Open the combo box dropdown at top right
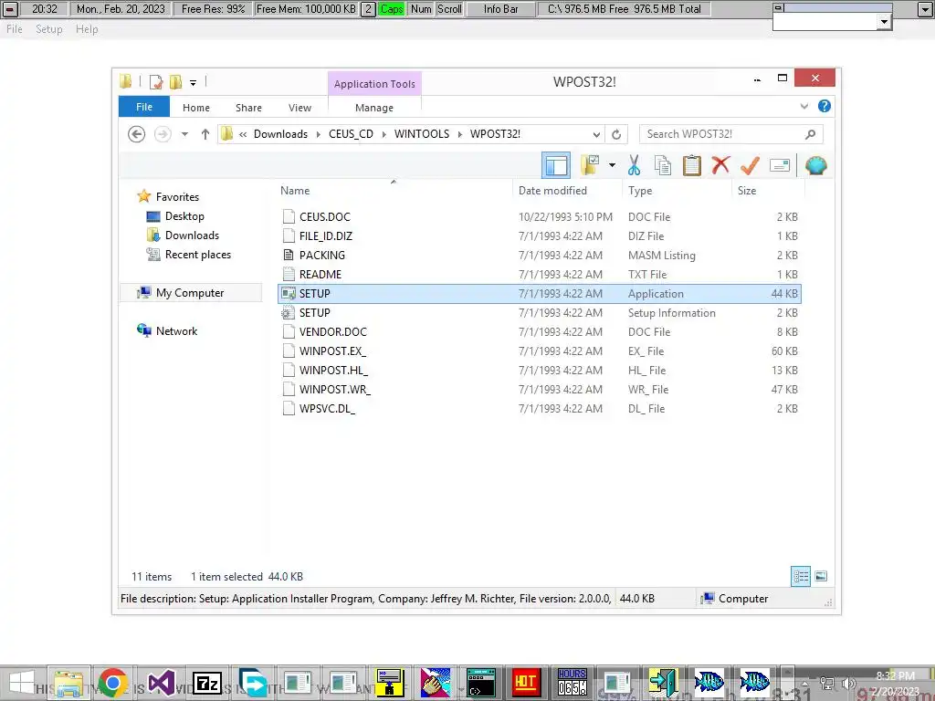 (884, 22)
